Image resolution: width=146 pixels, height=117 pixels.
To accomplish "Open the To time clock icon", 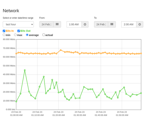I will pyautogui.click(x=140, y=24).
